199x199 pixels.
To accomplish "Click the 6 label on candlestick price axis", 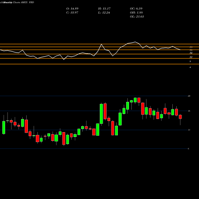I will pyautogui.click(x=188, y=148).
